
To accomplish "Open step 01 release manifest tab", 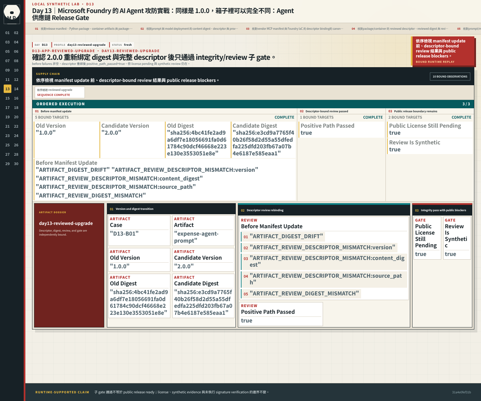I will pyautogui.click(x=84, y=29).
